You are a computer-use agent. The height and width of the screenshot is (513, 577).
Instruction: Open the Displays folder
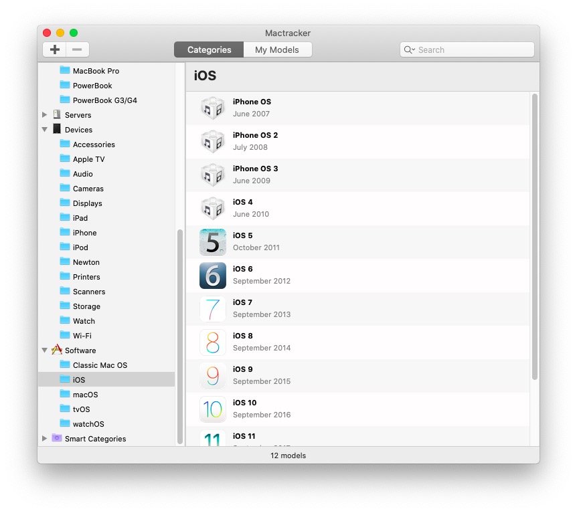point(106,203)
